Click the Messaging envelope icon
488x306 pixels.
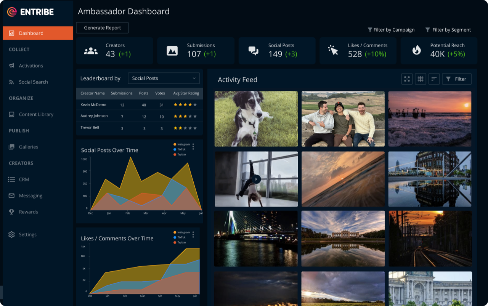tap(11, 195)
